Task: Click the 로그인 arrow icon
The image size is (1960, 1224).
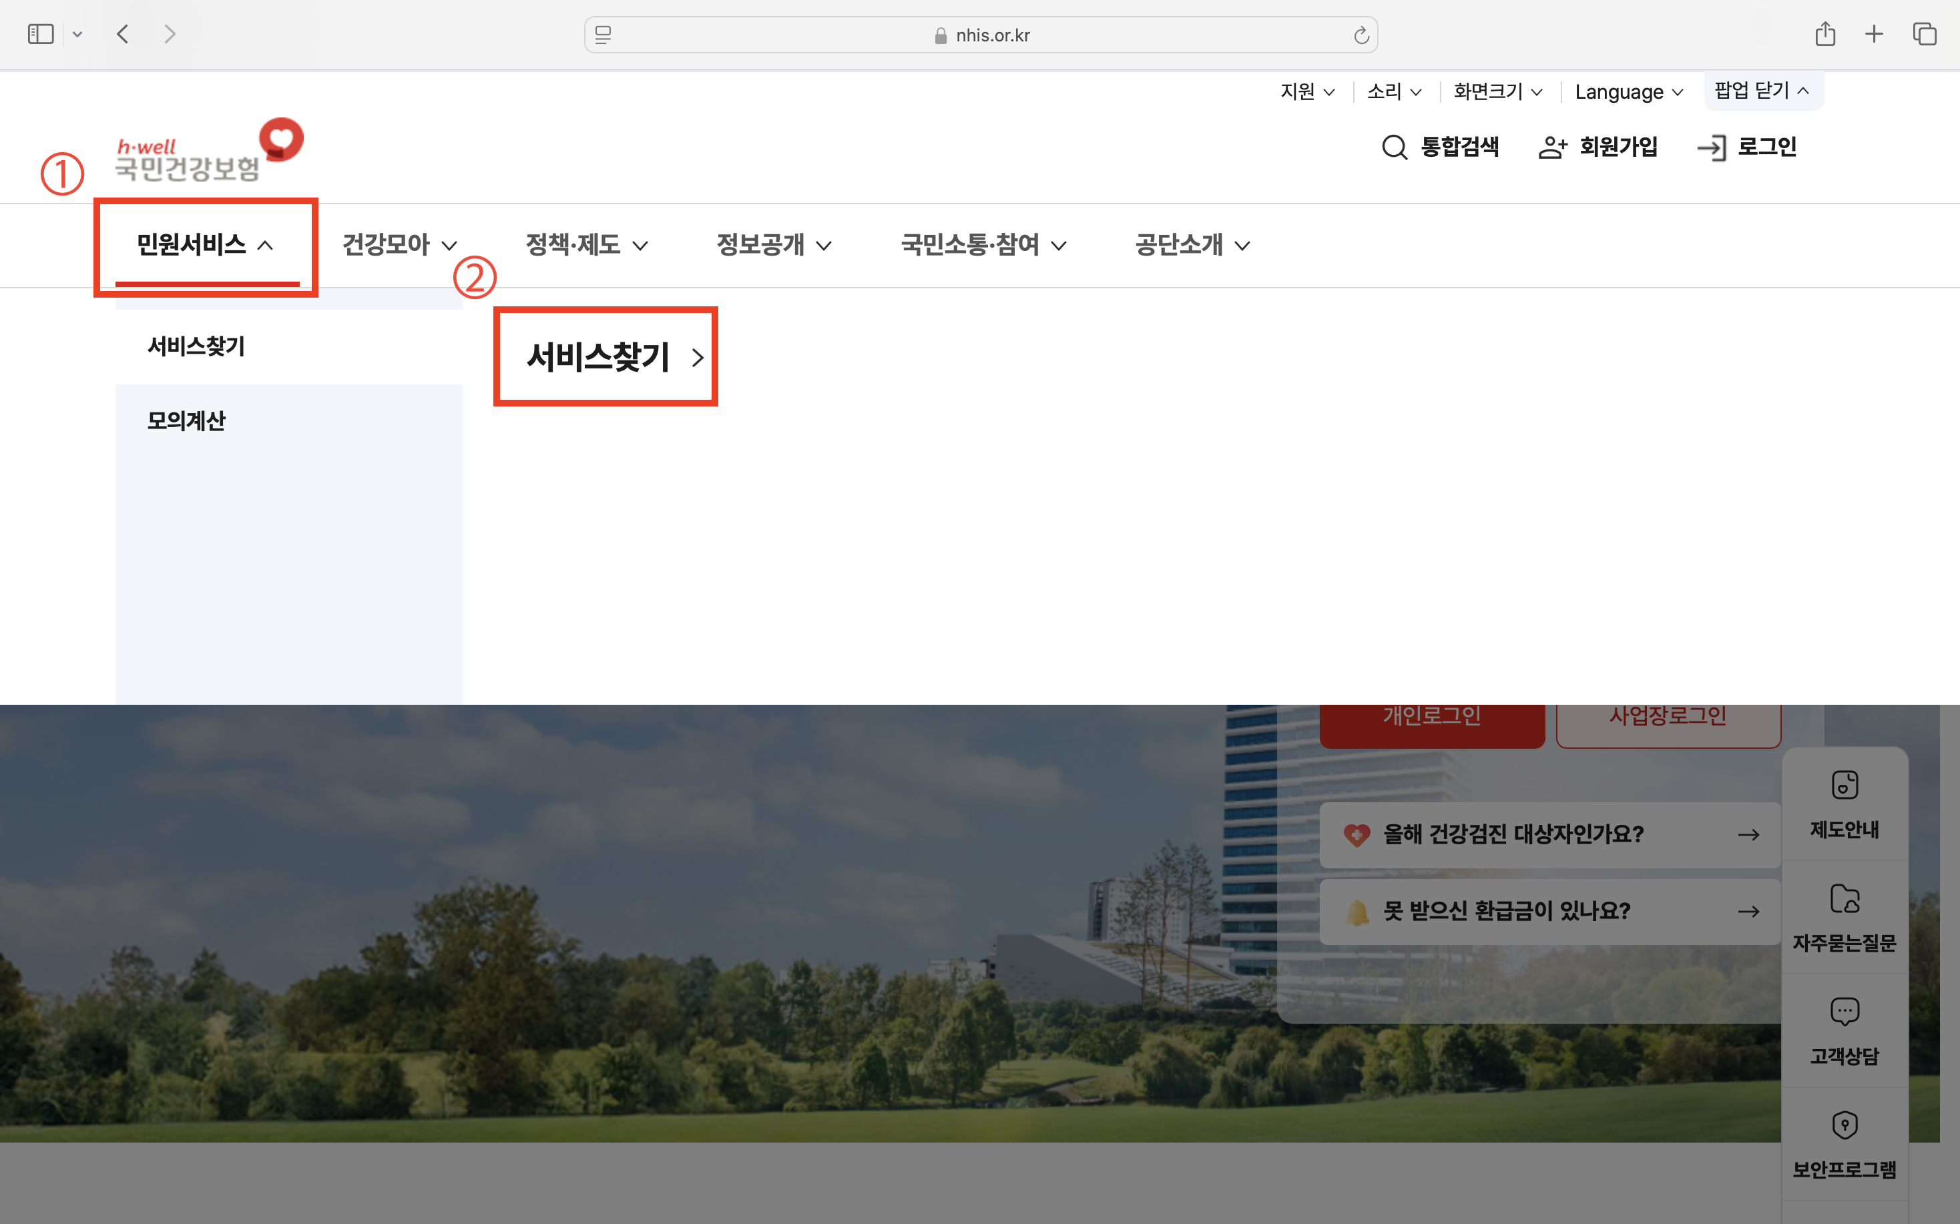Action: 1712,147
